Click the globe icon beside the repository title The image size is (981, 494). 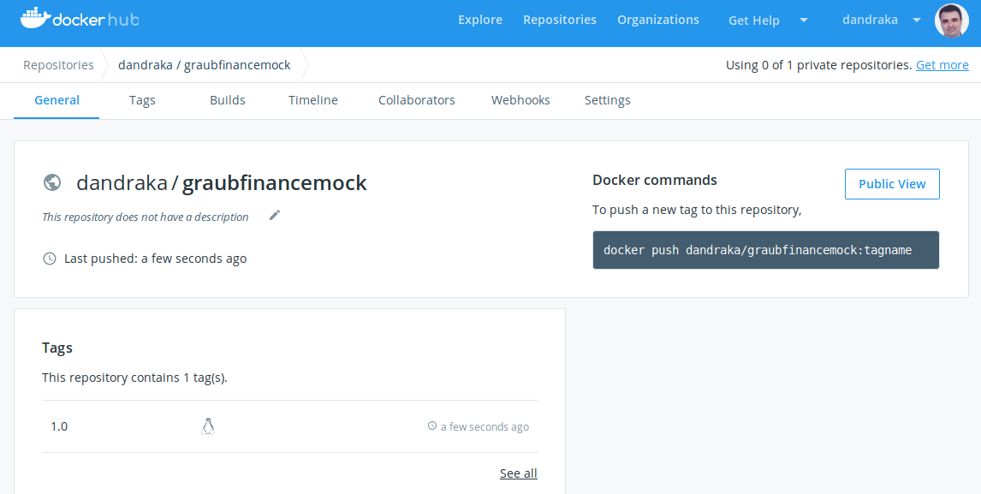[x=52, y=182]
